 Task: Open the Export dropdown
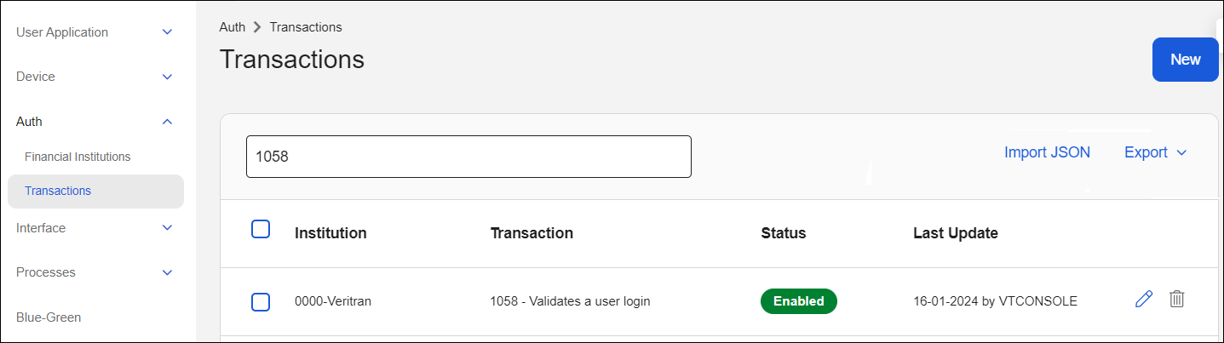pos(1155,152)
